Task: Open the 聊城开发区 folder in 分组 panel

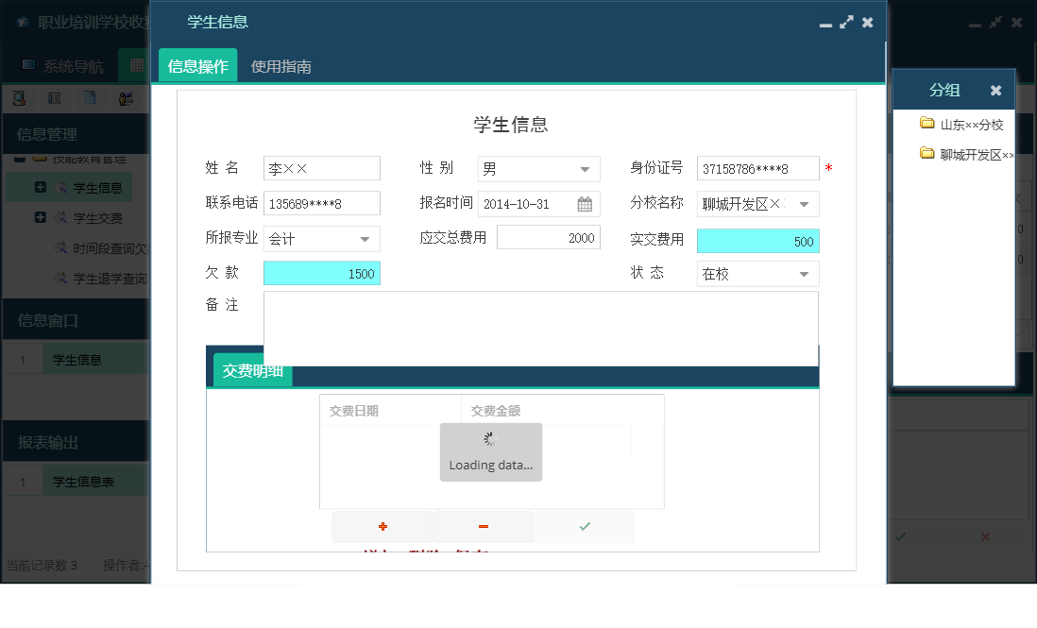Action: 968,151
